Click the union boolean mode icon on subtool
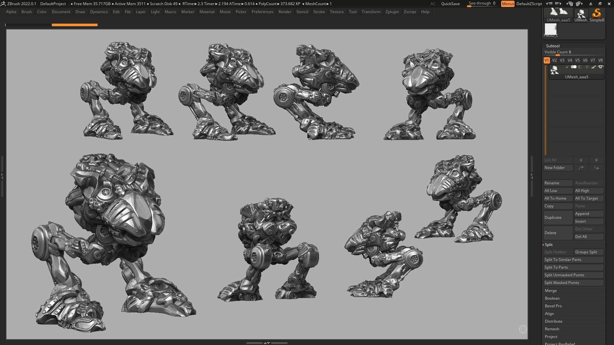Image resolution: width=614 pixels, height=345 pixels. 574,67
